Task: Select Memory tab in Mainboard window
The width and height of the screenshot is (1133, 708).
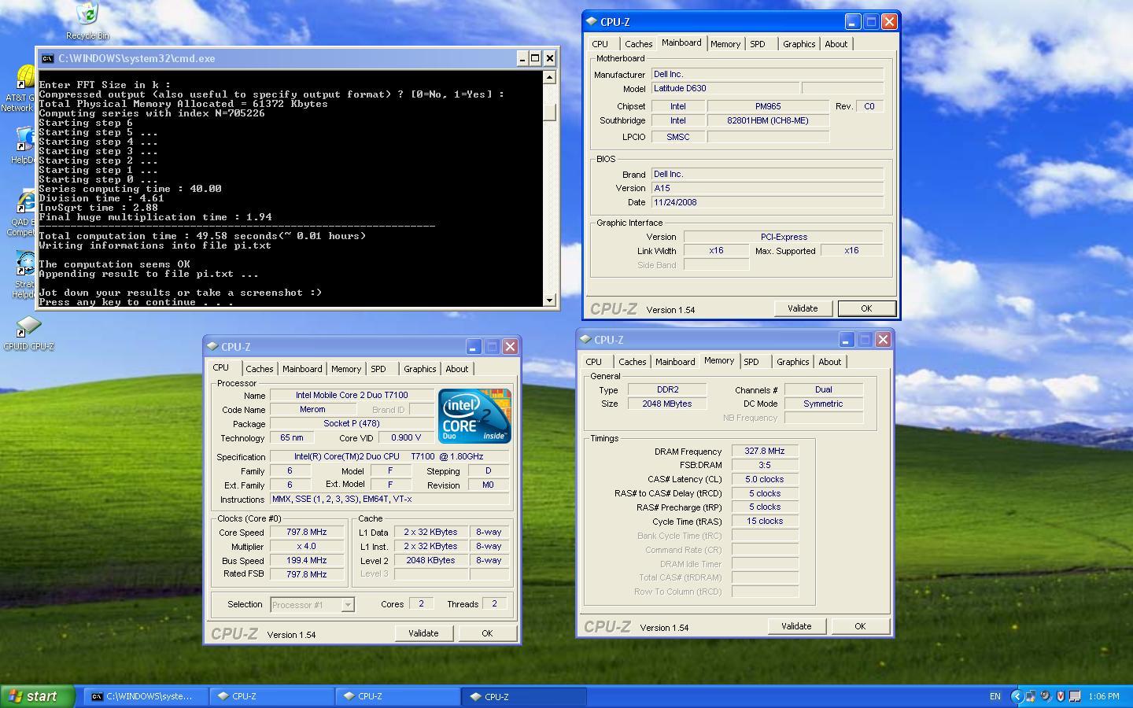Action: point(725,44)
